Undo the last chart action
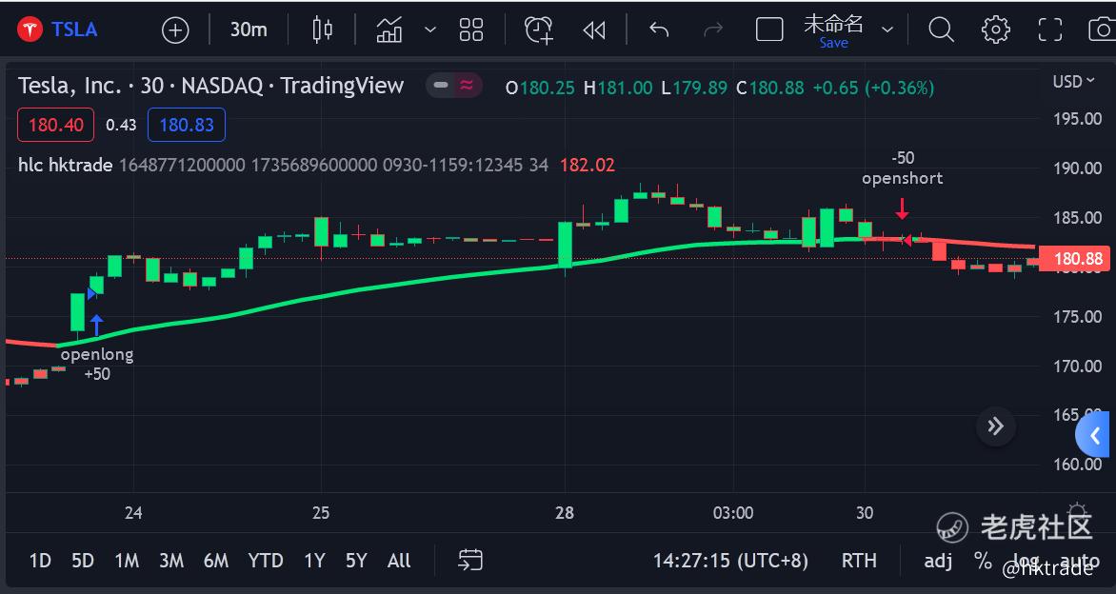Image resolution: width=1116 pixels, height=594 pixels. click(659, 30)
